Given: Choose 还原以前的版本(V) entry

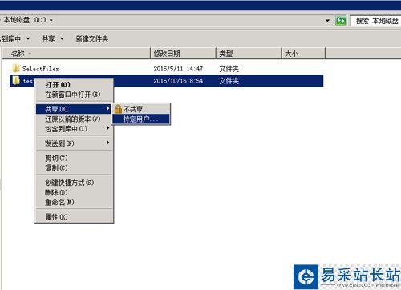Looking at the screenshot, I should [x=75, y=119].
